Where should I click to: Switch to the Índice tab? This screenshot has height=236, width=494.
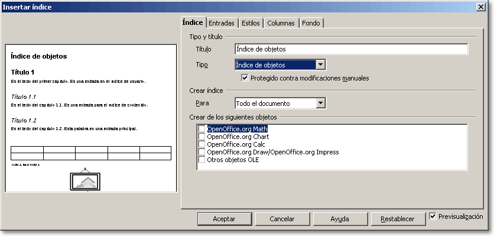pos(193,22)
